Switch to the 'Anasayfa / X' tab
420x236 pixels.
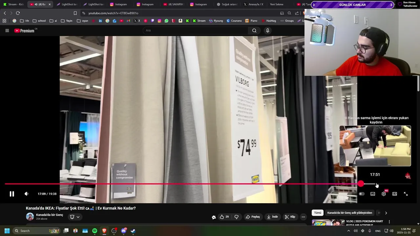click(254, 4)
